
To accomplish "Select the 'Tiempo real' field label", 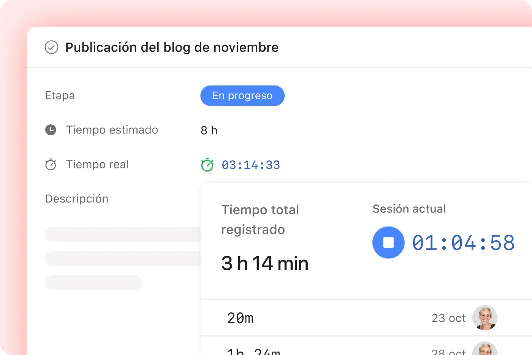I will [x=97, y=164].
